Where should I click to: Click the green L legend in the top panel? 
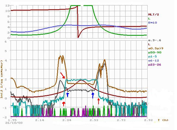(x=149, y=18)
